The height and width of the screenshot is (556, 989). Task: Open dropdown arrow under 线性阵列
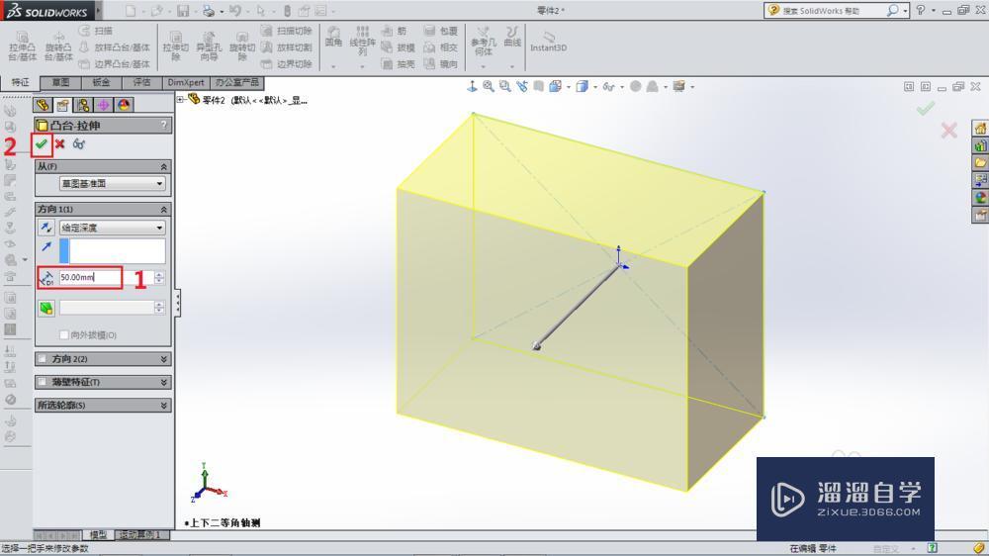pos(362,65)
